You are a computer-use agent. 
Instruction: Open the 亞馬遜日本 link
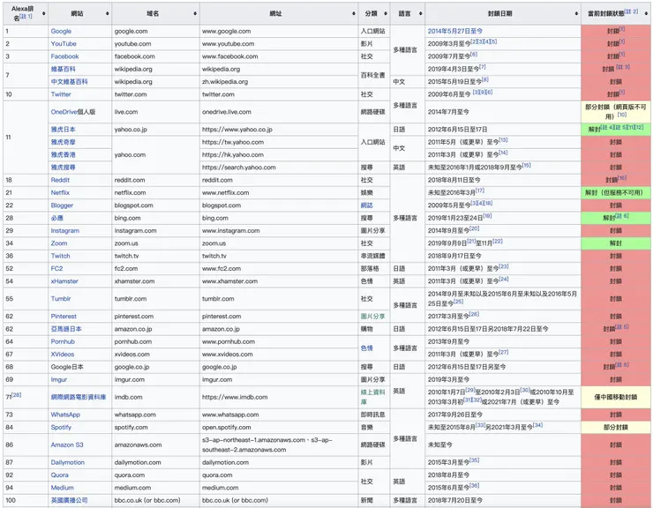pos(66,329)
